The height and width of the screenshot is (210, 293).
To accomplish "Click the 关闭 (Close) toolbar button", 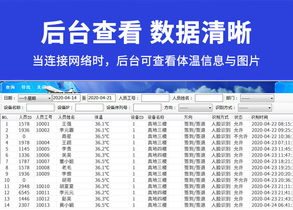I will 41,87.
